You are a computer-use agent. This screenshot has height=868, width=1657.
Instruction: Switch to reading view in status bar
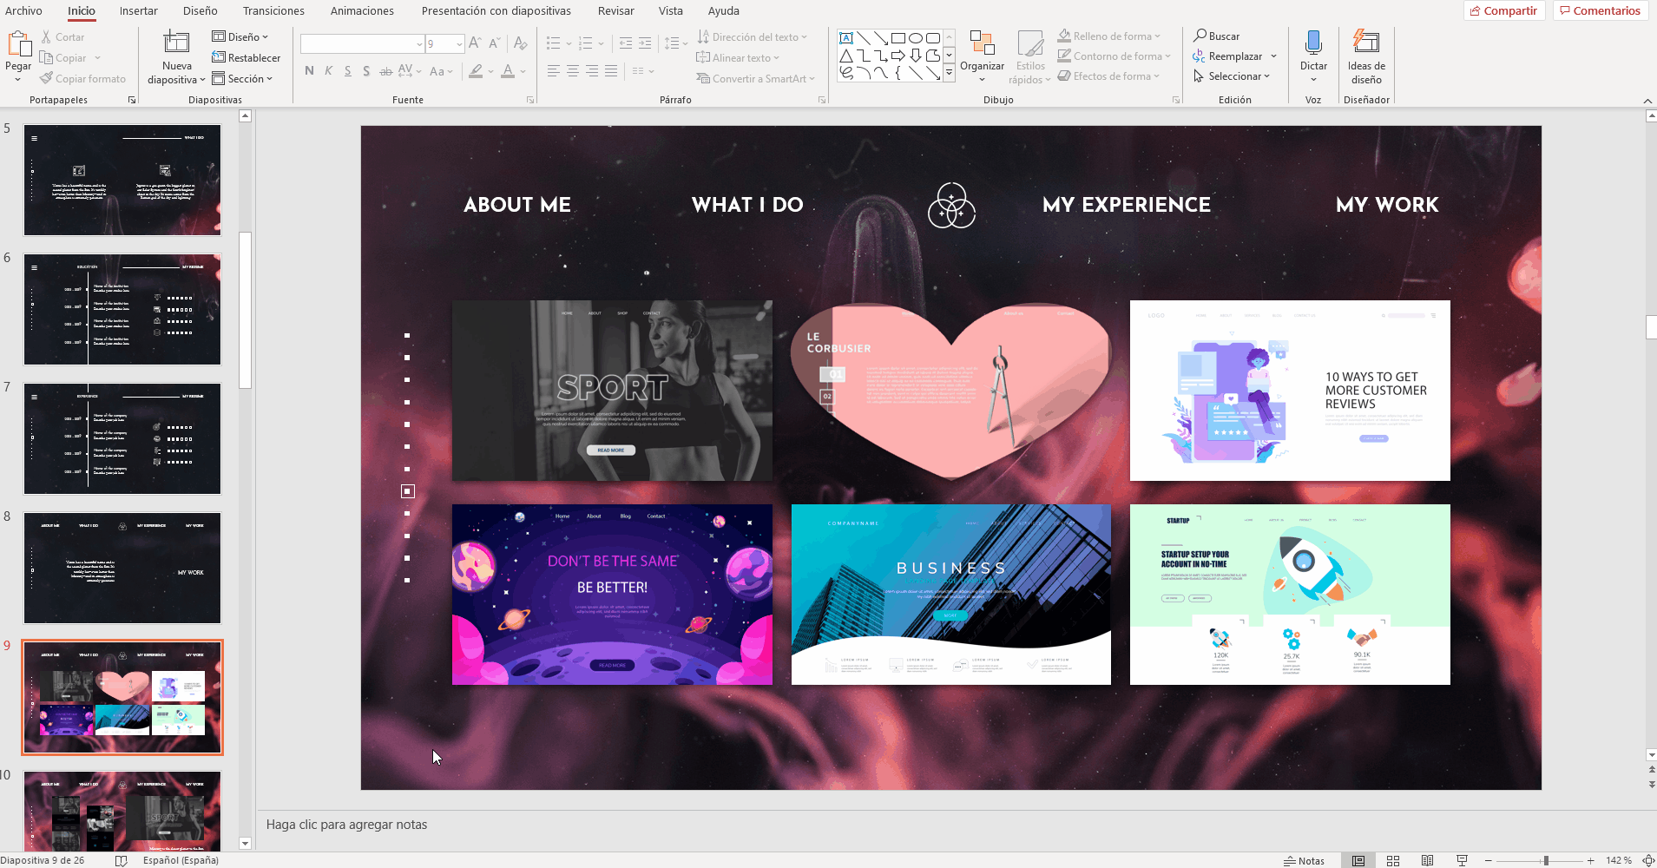pyautogui.click(x=1428, y=860)
